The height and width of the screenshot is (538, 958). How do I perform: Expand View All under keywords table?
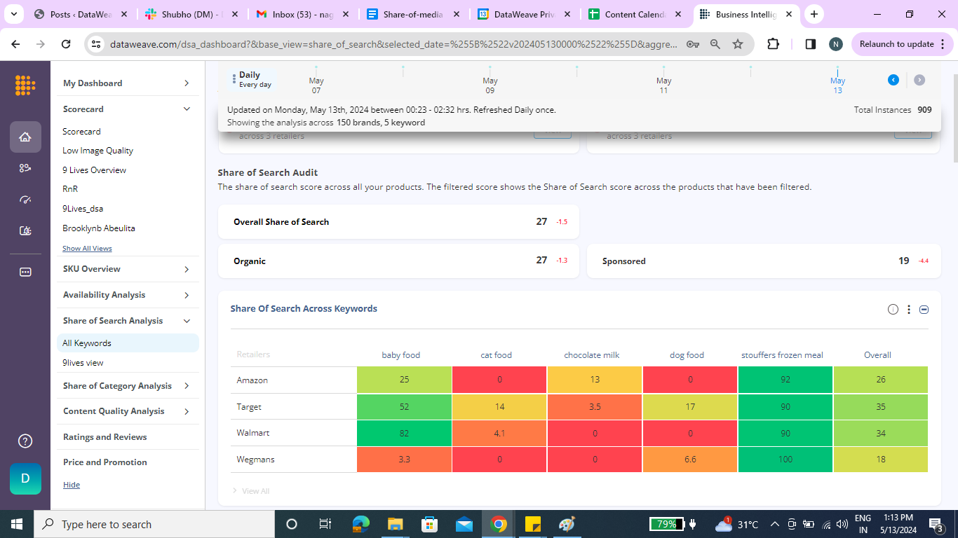coord(251,491)
